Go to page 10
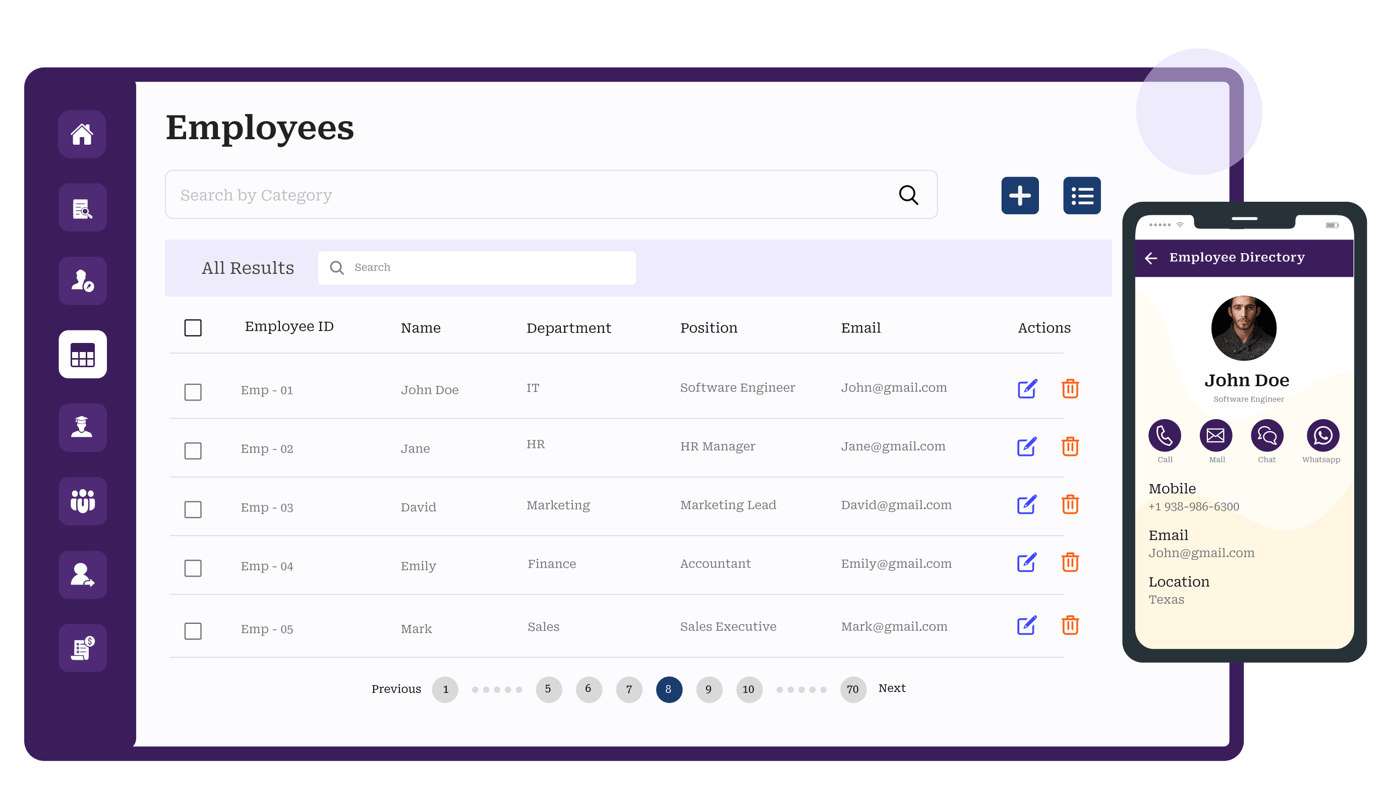The image size is (1390, 811). click(x=749, y=689)
